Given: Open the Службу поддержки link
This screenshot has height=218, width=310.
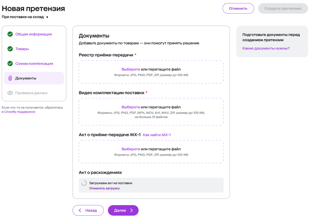Looking at the screenshot, I should point(19,112).
